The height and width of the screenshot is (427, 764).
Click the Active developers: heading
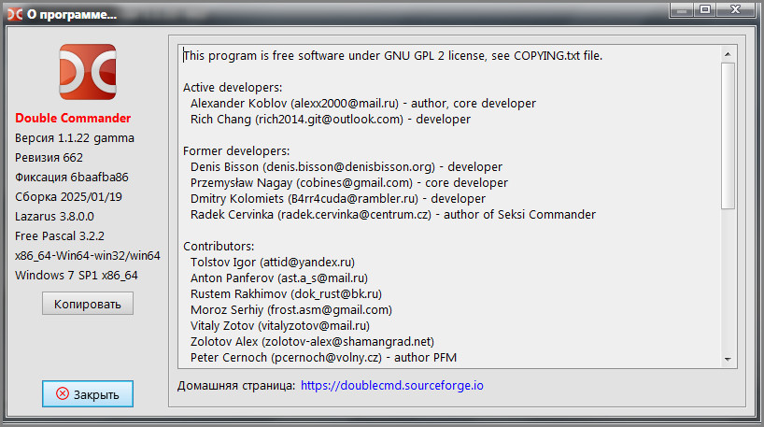(x=233, y=88)
